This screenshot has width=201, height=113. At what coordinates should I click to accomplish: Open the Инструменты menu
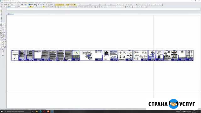[x=24, y=3]
